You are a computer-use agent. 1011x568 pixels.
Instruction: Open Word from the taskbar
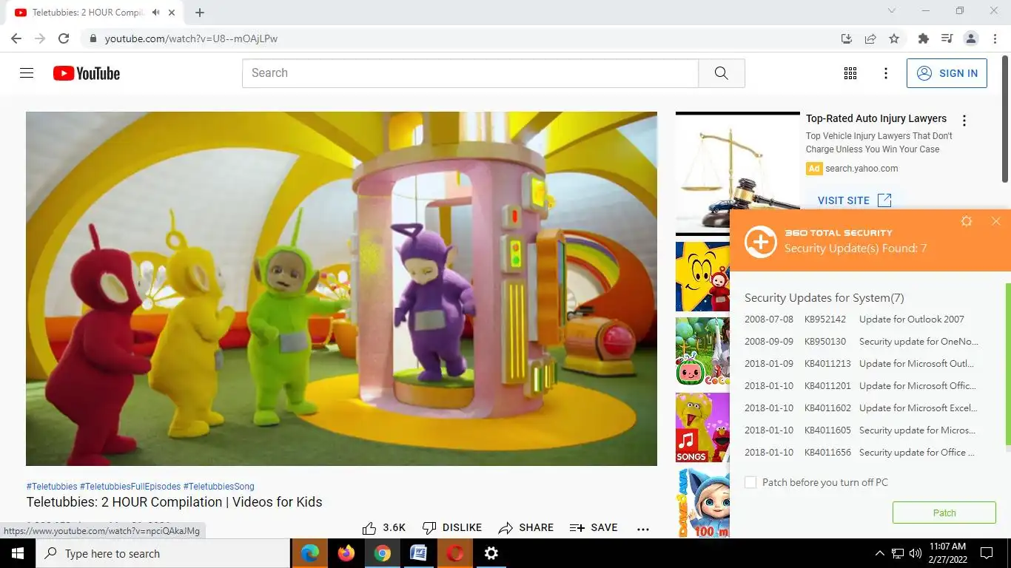(419, 553)
